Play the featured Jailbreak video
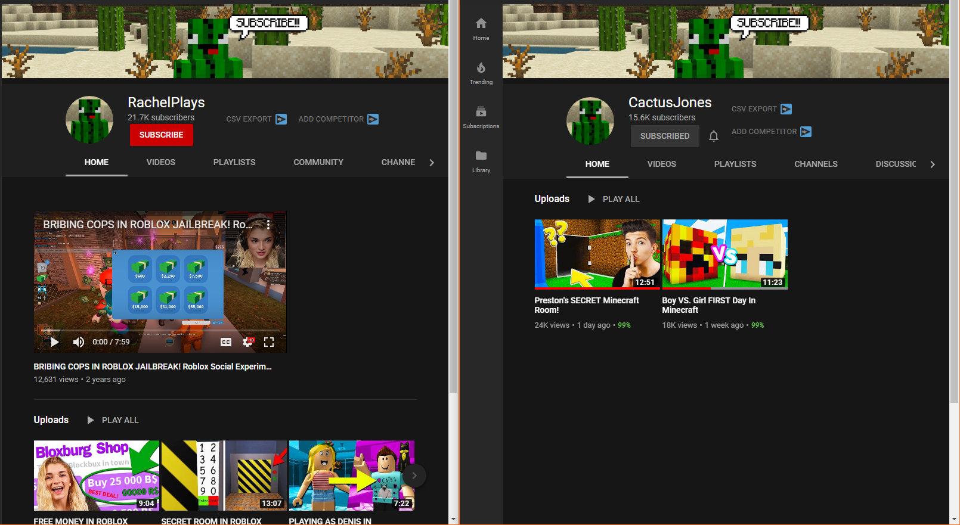This screenshot has height=525, width=960. (x=55, y=342)
